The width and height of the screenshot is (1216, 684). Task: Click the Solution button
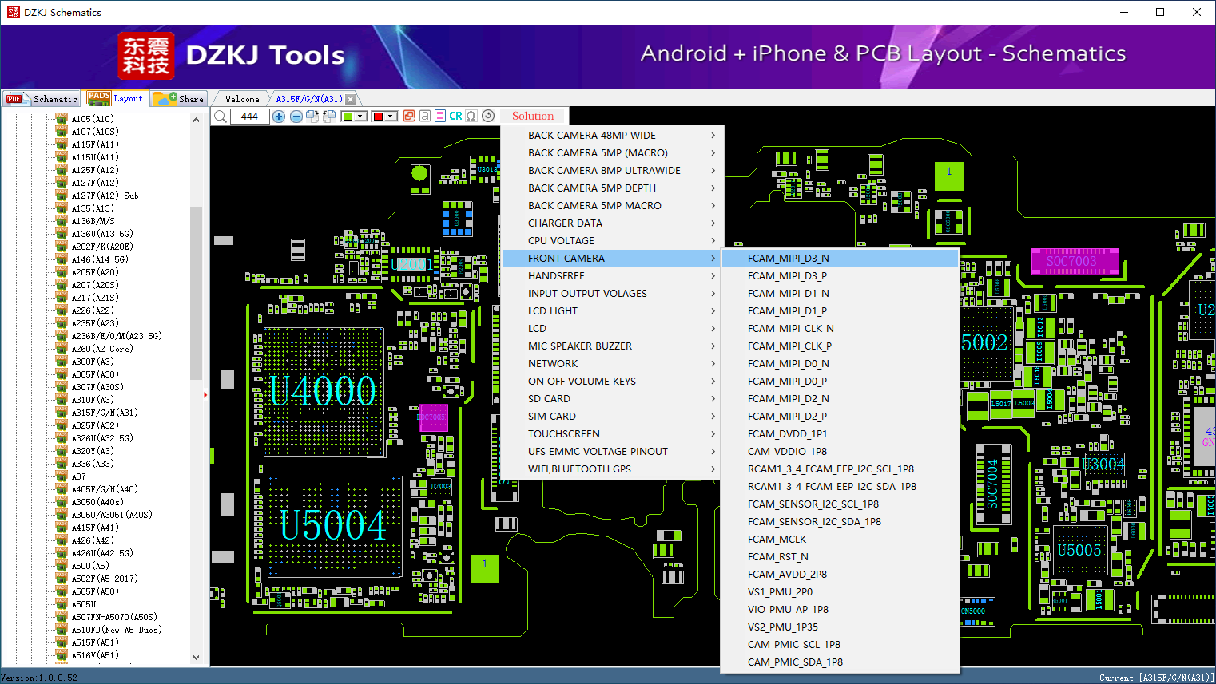(x=533, y=117)
